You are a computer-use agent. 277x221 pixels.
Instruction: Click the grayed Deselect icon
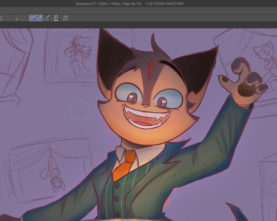9,18
